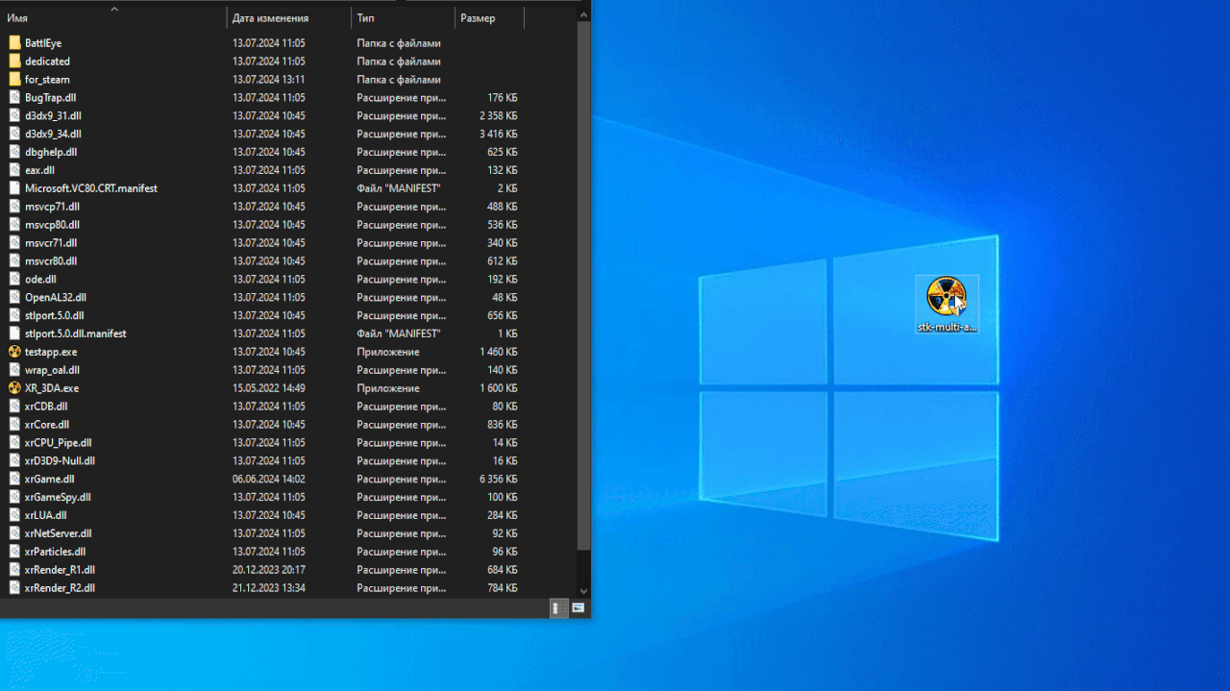This screenshot has height=691, width=1230.
Task: Sort files by Дата изменения column
Action: tap(289, 17)
